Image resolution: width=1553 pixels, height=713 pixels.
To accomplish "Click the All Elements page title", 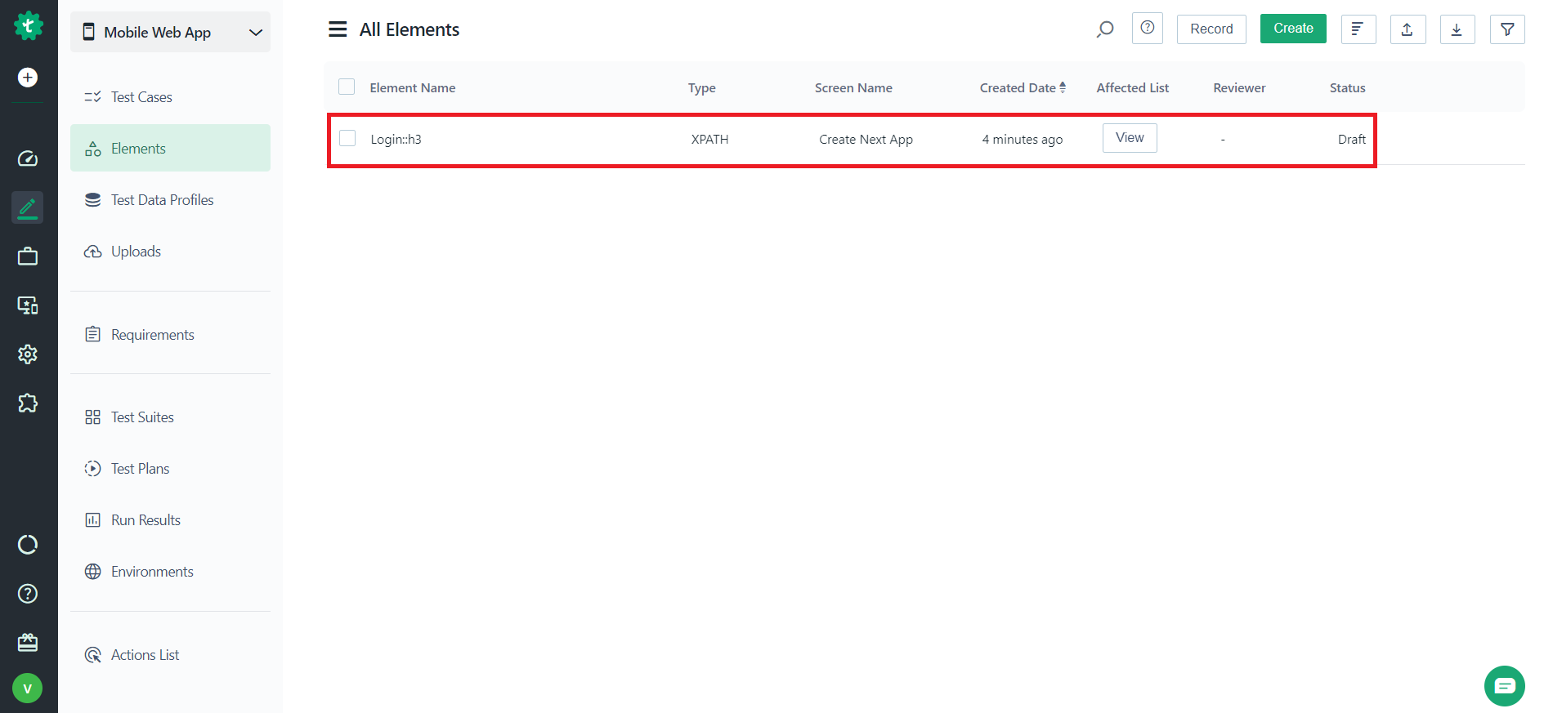I will (410, 29).
